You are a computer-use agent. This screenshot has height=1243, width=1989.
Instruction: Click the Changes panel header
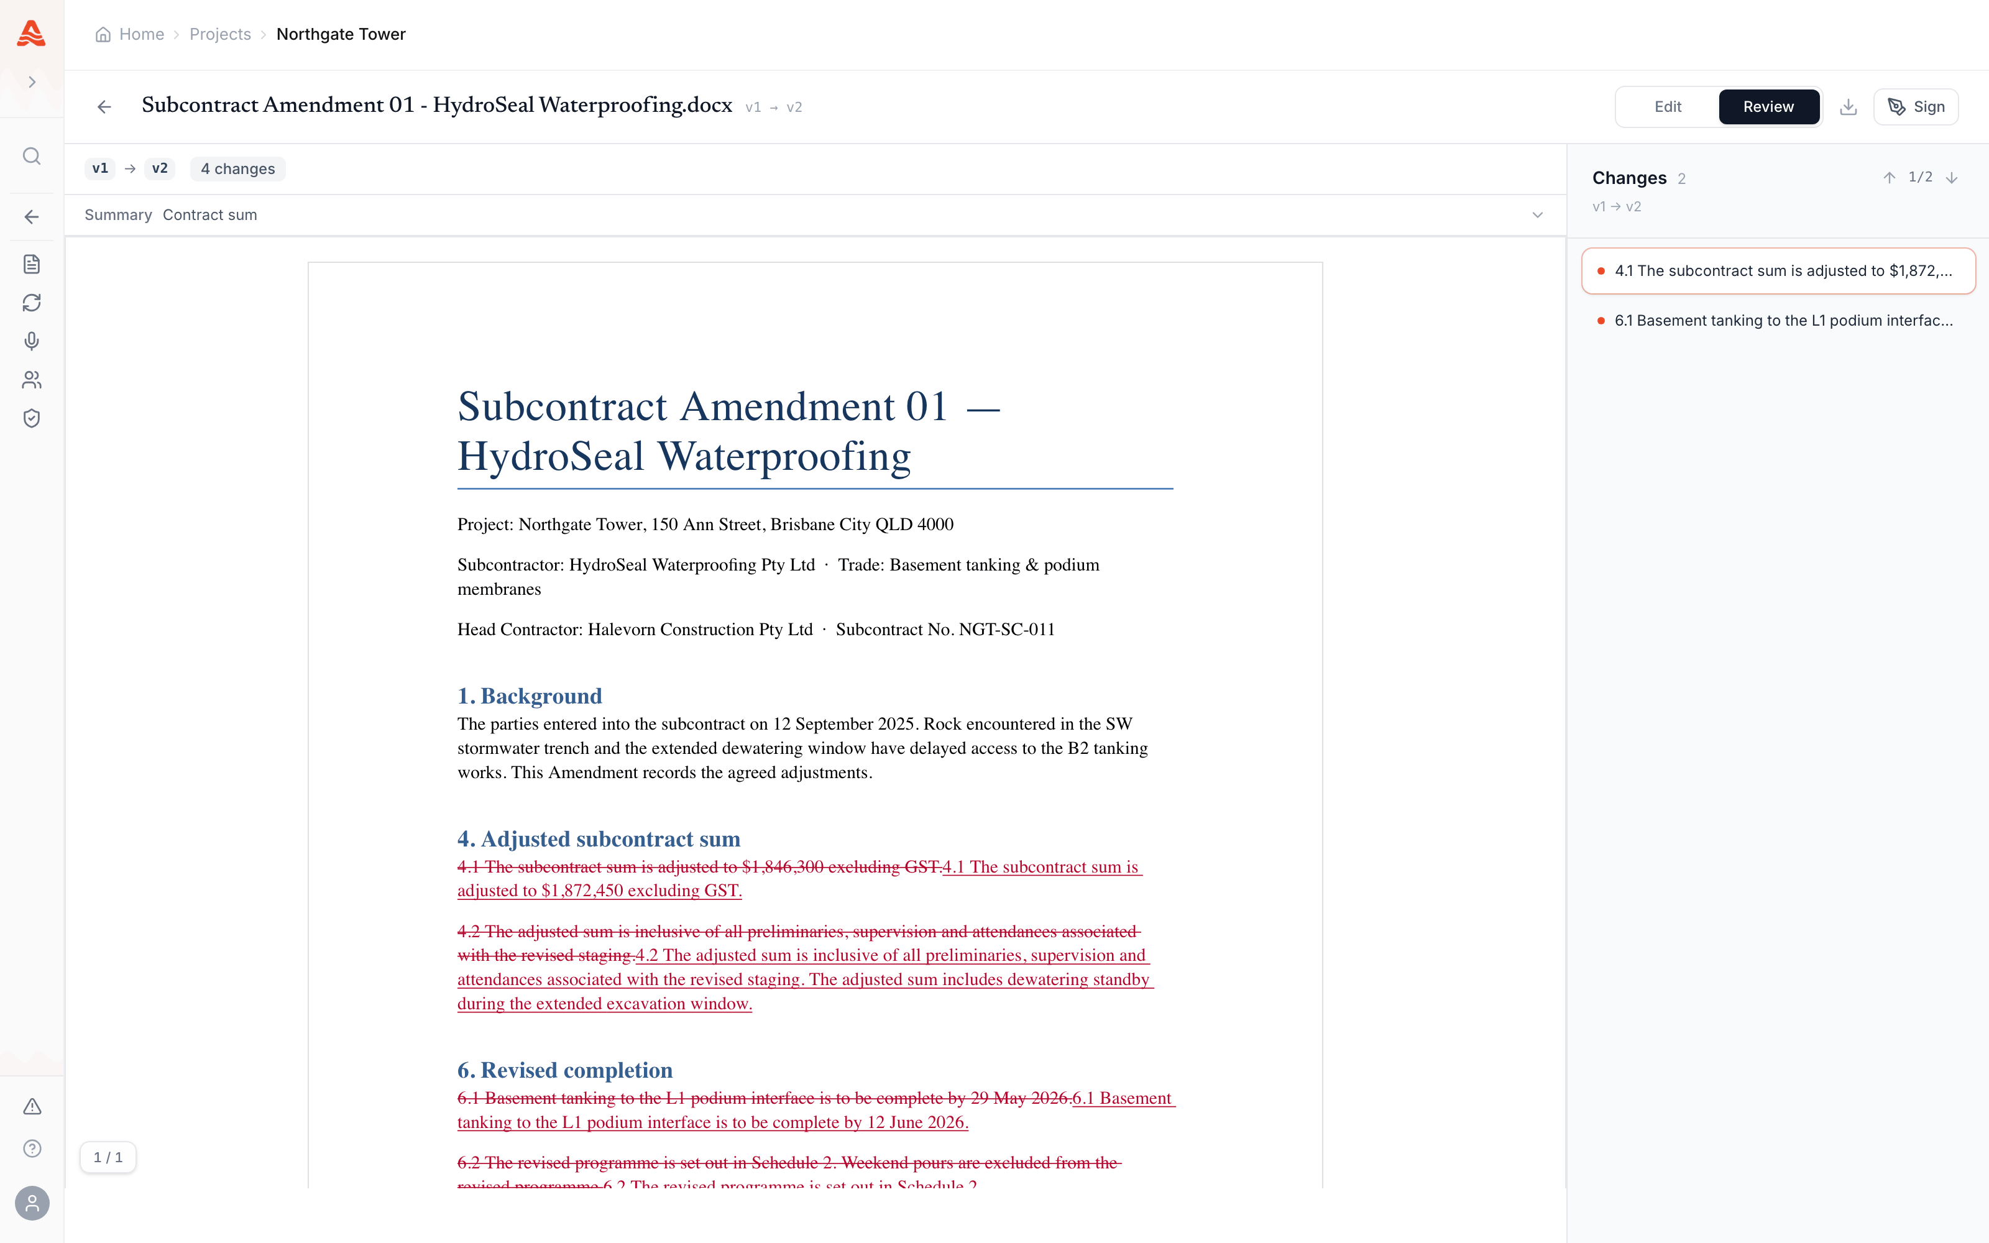[1629, 178]
